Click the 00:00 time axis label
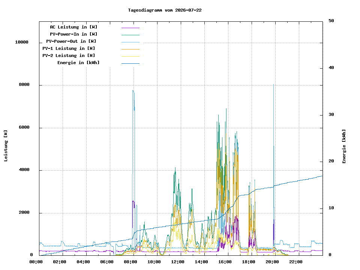360x270 pixels. pyautogui.click(x=36, y=262)
